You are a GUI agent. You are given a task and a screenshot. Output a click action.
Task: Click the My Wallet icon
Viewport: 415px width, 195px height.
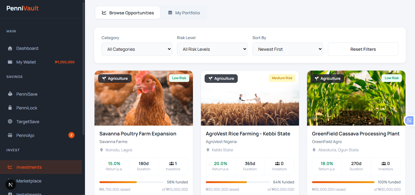pos(10,62)
